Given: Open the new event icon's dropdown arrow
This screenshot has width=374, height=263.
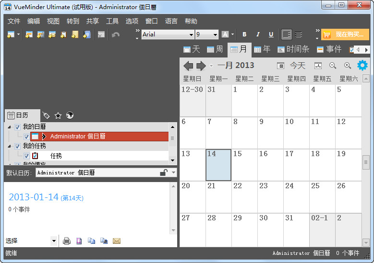Looking at the screenshot, I should [18, 35].
